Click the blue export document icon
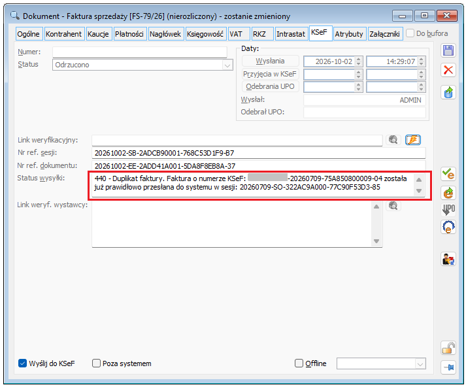Viewport: 466px width, 387px height. pos(448,92)
